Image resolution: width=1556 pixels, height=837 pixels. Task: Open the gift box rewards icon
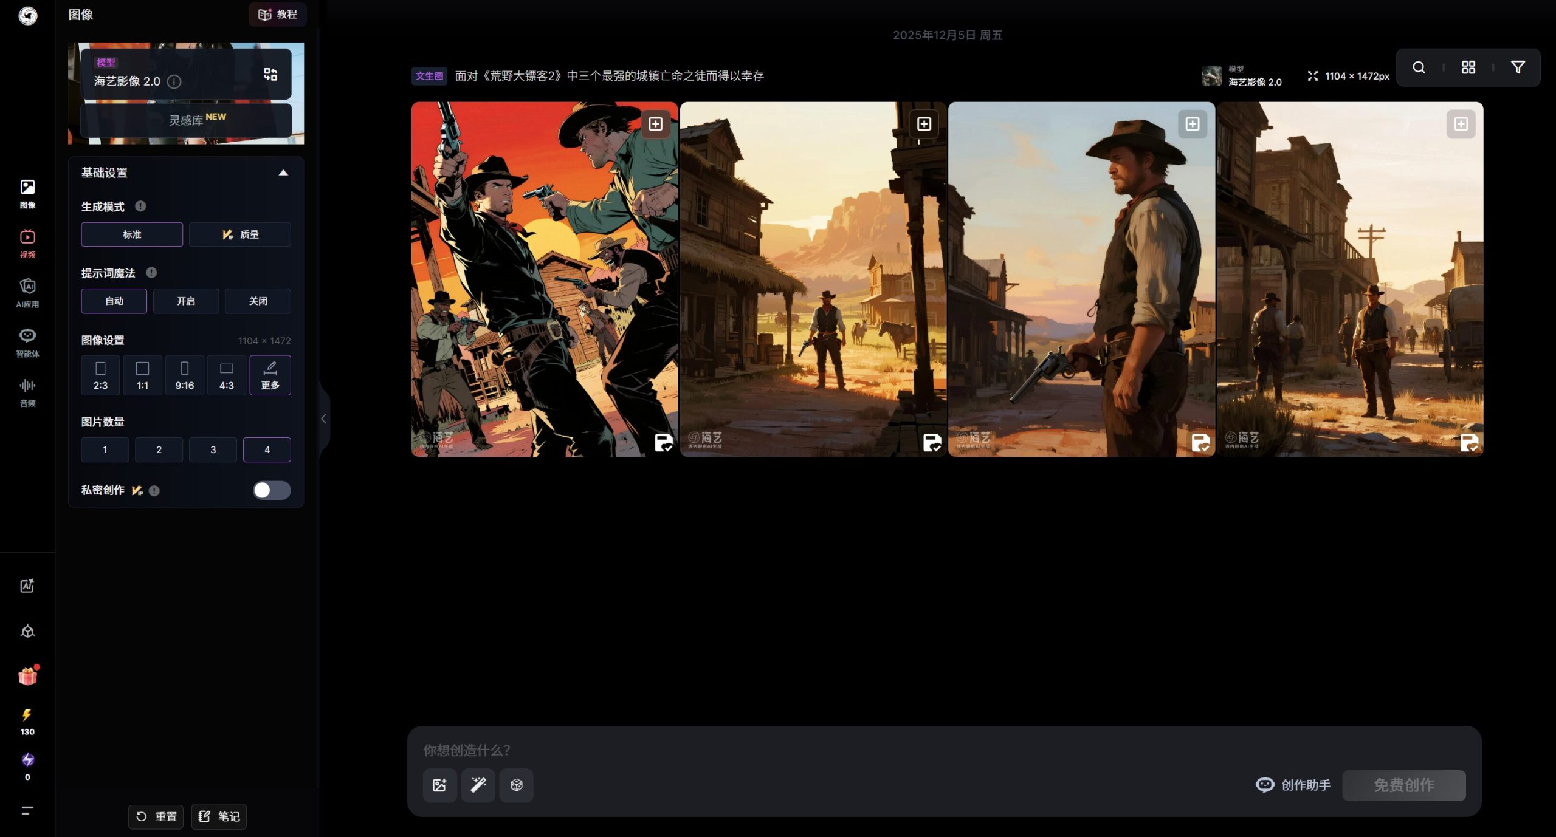point(27,676)
